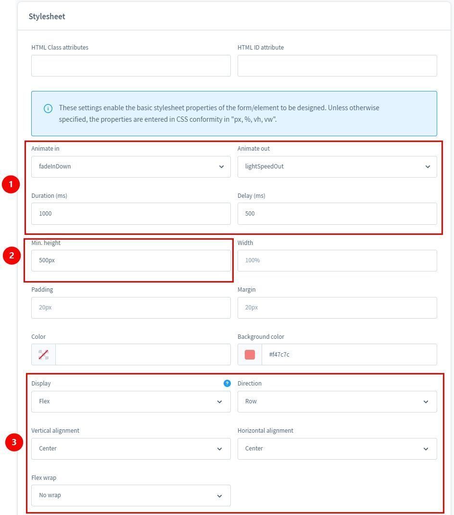The width and height of the screenshot is (454, 515).
Task: Open the Animate in dropdown
Action: [x=131, y=167]
